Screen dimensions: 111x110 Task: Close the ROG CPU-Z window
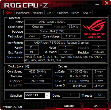click(106, 3)
